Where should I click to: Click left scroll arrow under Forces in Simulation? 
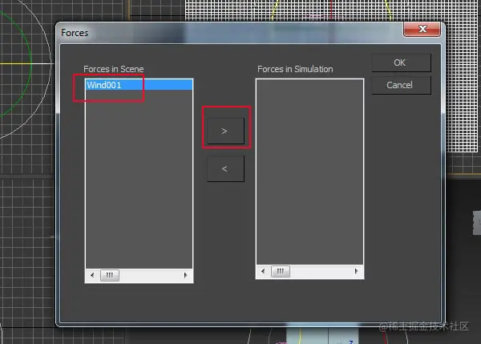point(263,271)
